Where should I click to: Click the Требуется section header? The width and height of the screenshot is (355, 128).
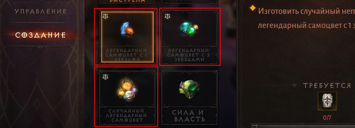327,86
